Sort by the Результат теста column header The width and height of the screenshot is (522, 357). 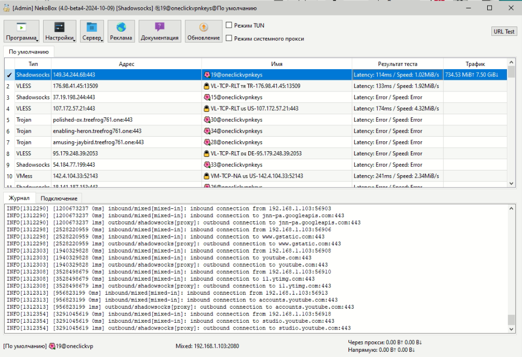(x=397, y=64)
